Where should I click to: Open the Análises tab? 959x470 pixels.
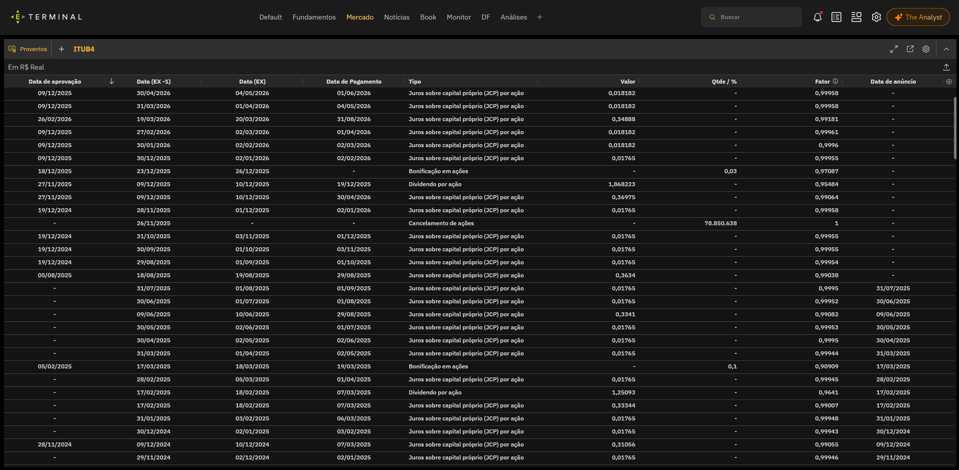pyautogui.click(x=514, y=17)
